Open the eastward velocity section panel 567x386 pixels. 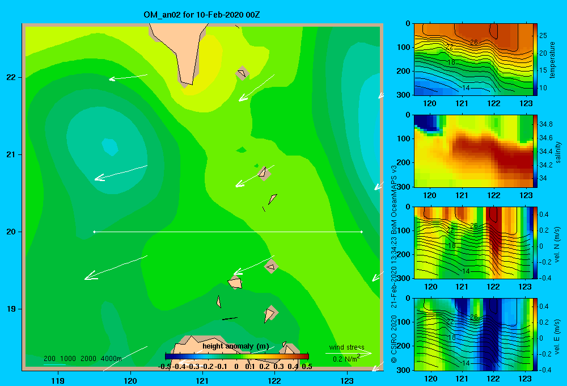(x=473, y=334)
